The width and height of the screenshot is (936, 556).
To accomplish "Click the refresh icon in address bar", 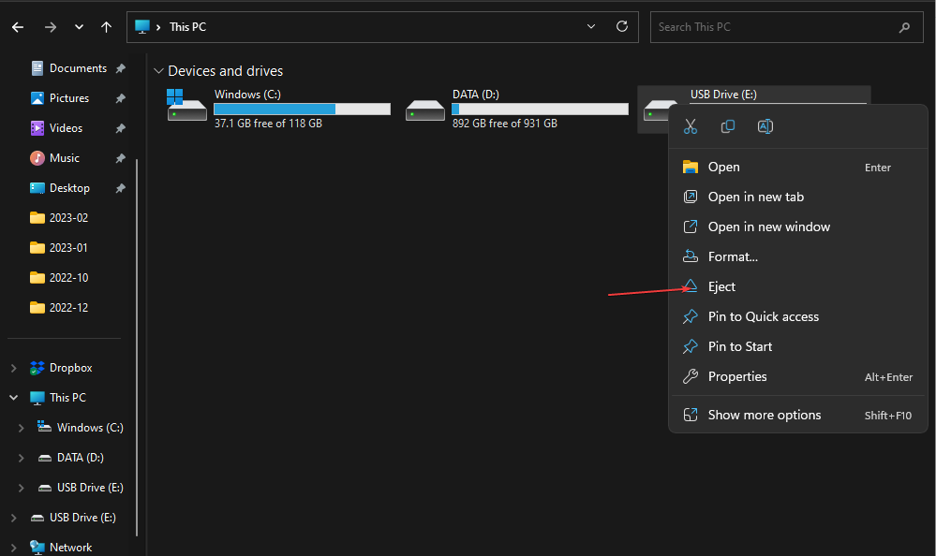I will [x=622, y=27].
